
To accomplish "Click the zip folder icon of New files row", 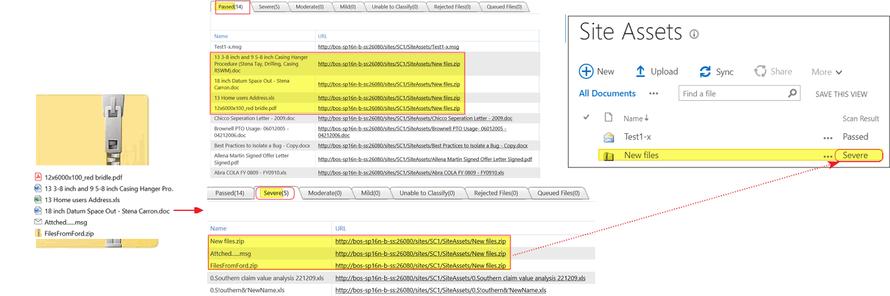I will coord(609,156).
